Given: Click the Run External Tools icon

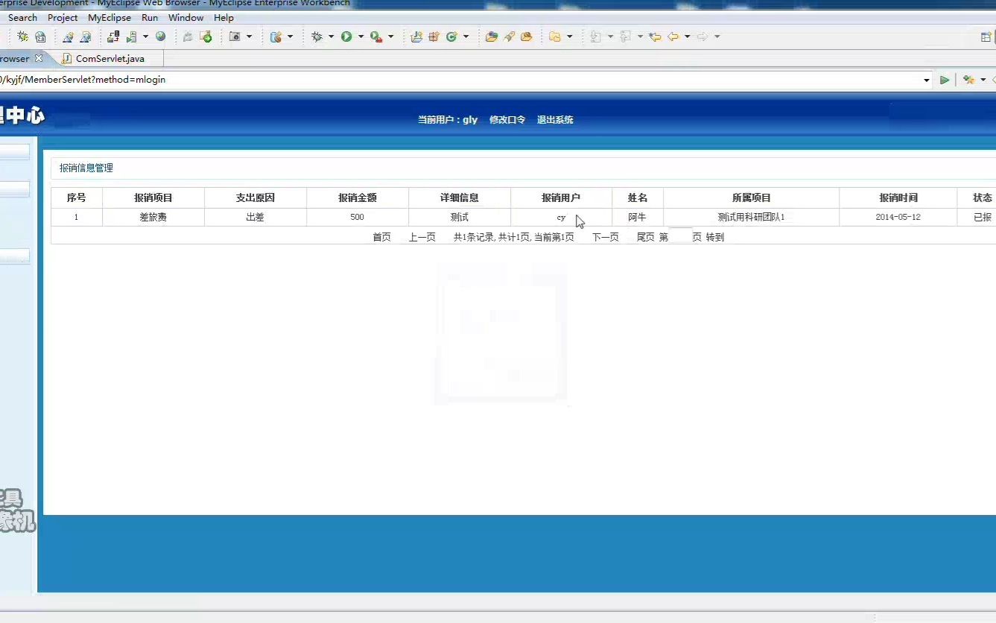Looking at the screenshot, I should pyautogui.click(x=375, y=37).
